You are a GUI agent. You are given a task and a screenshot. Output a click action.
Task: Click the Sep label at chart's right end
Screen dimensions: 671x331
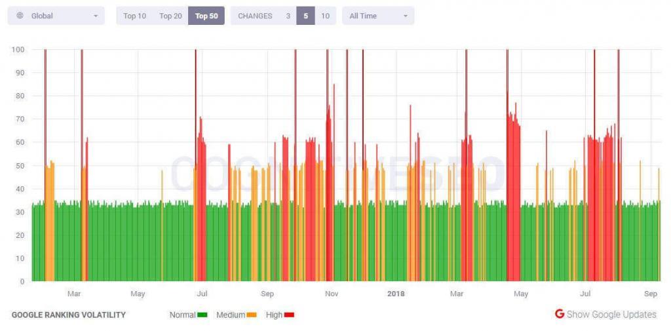tap(651, 294)
